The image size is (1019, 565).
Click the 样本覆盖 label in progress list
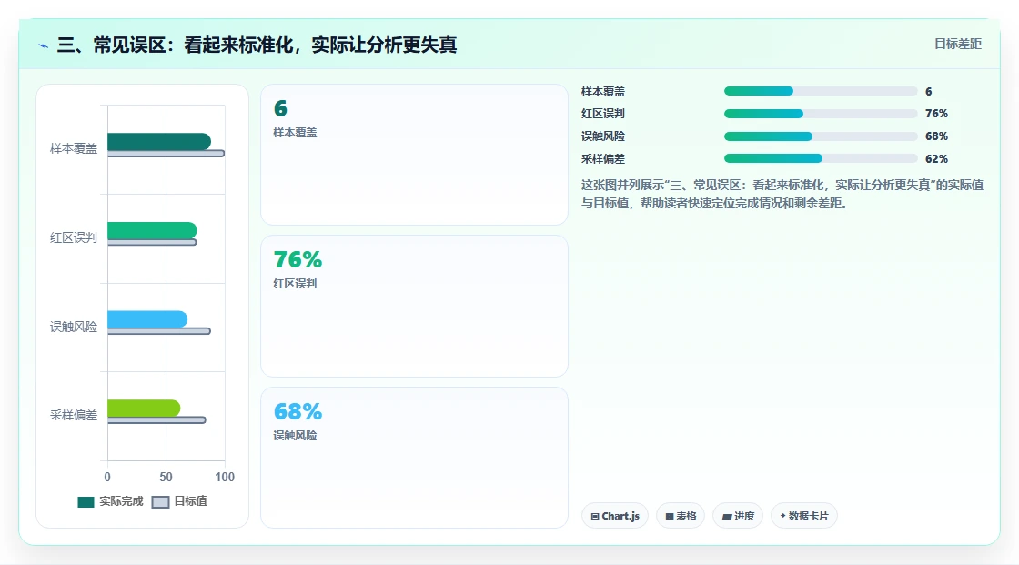(x=603, y=92)
